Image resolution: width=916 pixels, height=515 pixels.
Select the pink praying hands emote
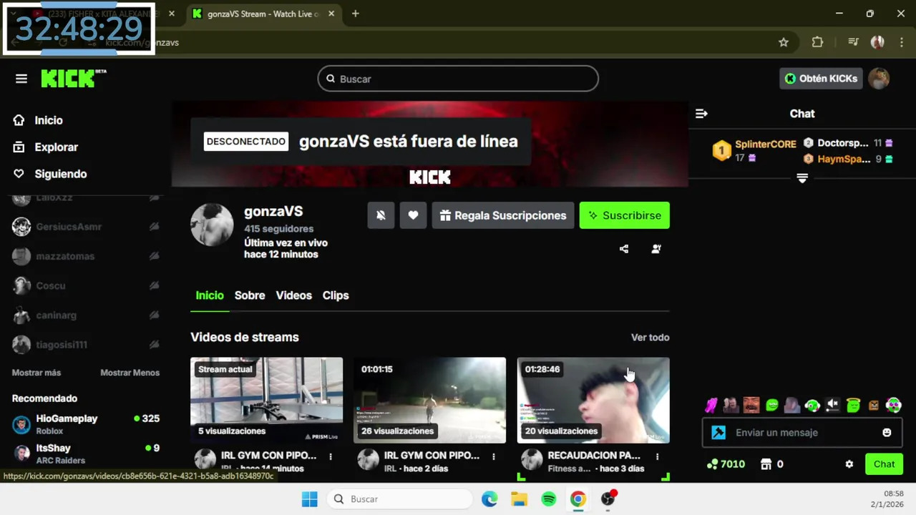tap(711, 406)
